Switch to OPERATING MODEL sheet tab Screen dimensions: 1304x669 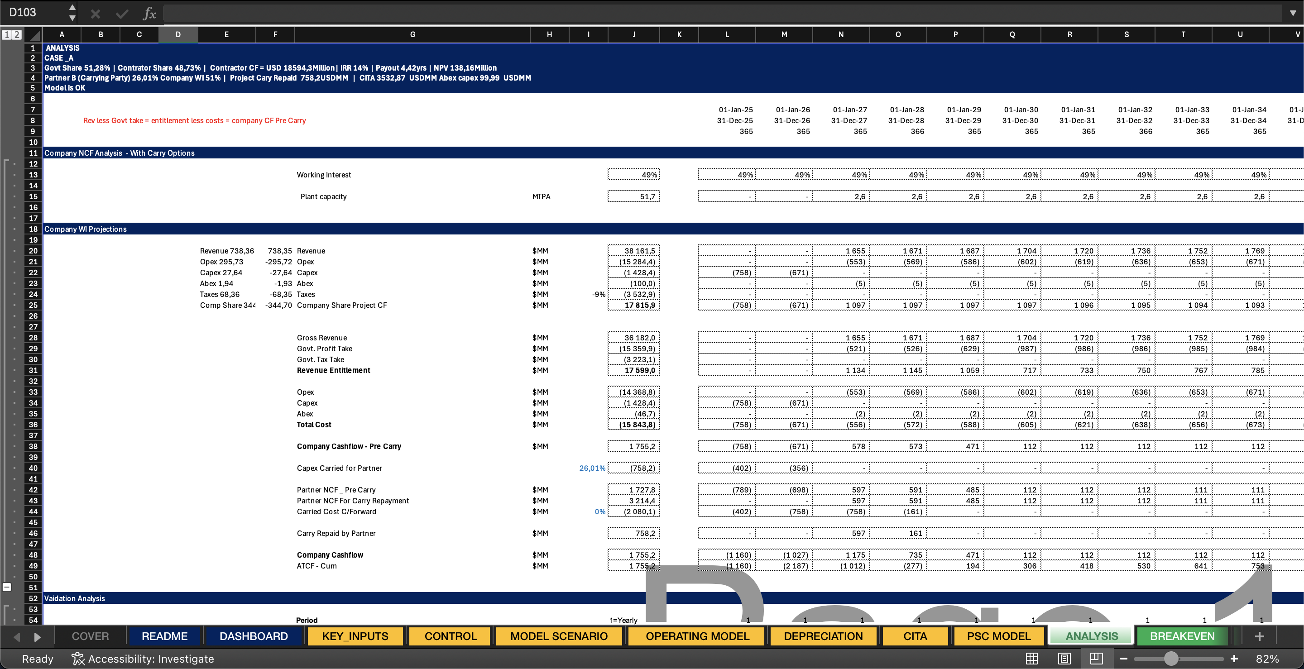point(697,636)
